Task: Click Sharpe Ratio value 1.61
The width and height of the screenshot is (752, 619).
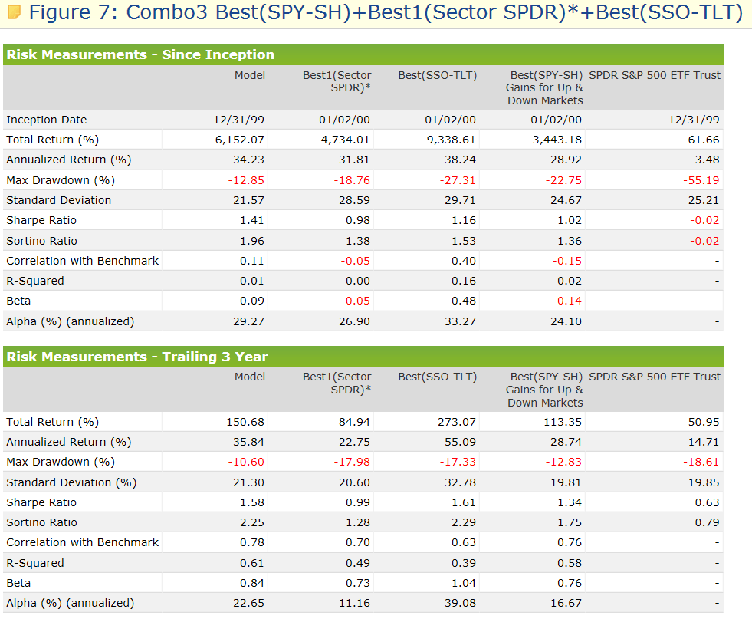Action: (x=463, y=502)
